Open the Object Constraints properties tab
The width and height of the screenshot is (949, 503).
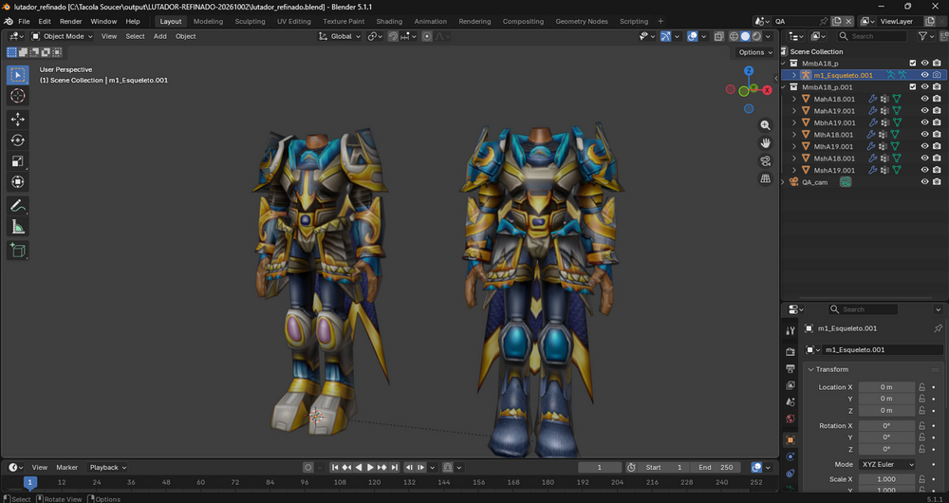coord(790,474)
